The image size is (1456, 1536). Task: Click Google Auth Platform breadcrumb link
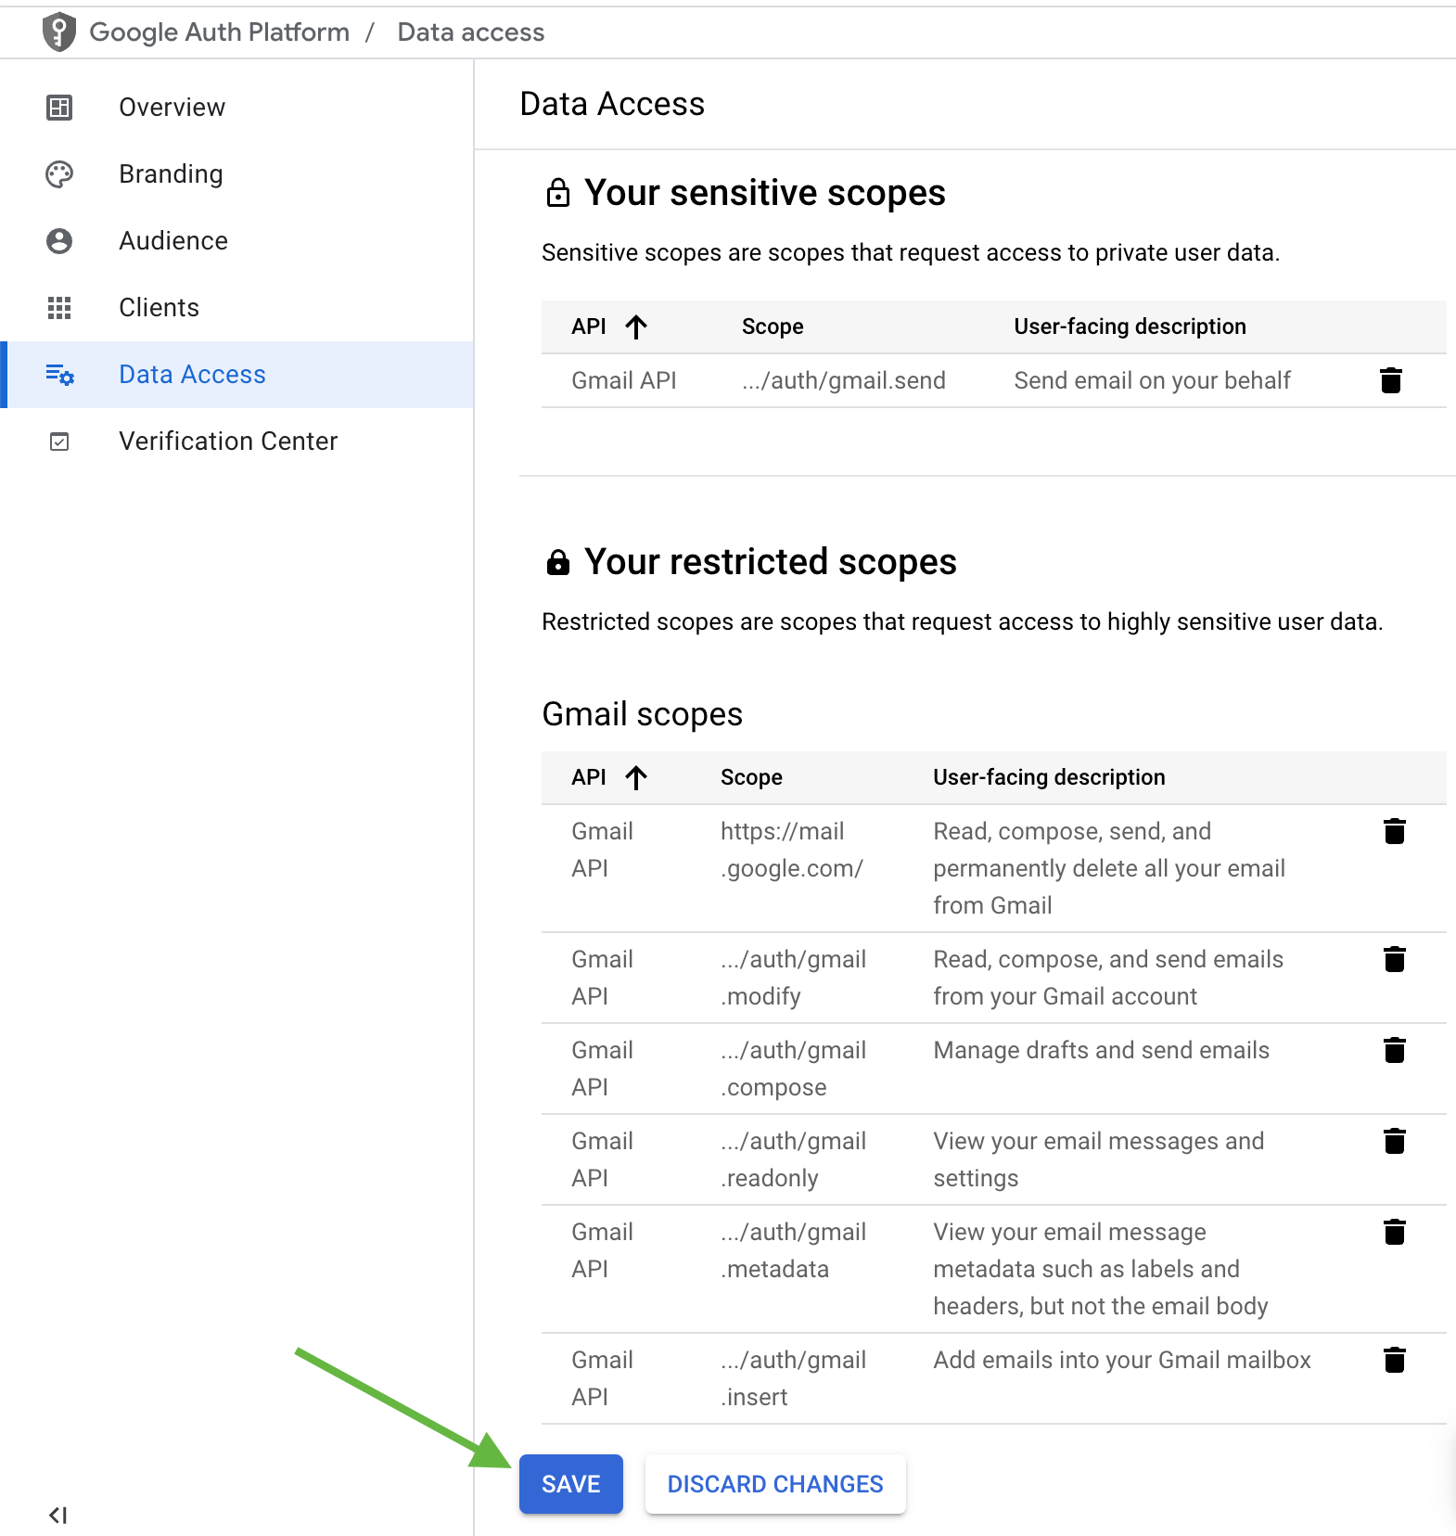point(220,32)
